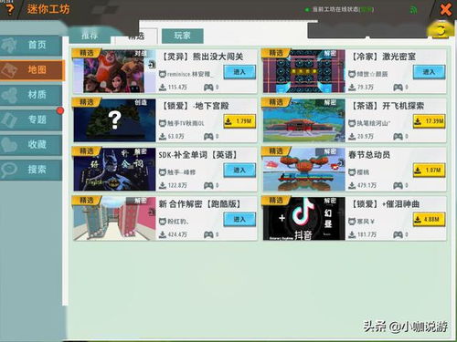Click download count icon beside 424.4万
This screenshot has height=342, width=457.
(x=163, y=234)
